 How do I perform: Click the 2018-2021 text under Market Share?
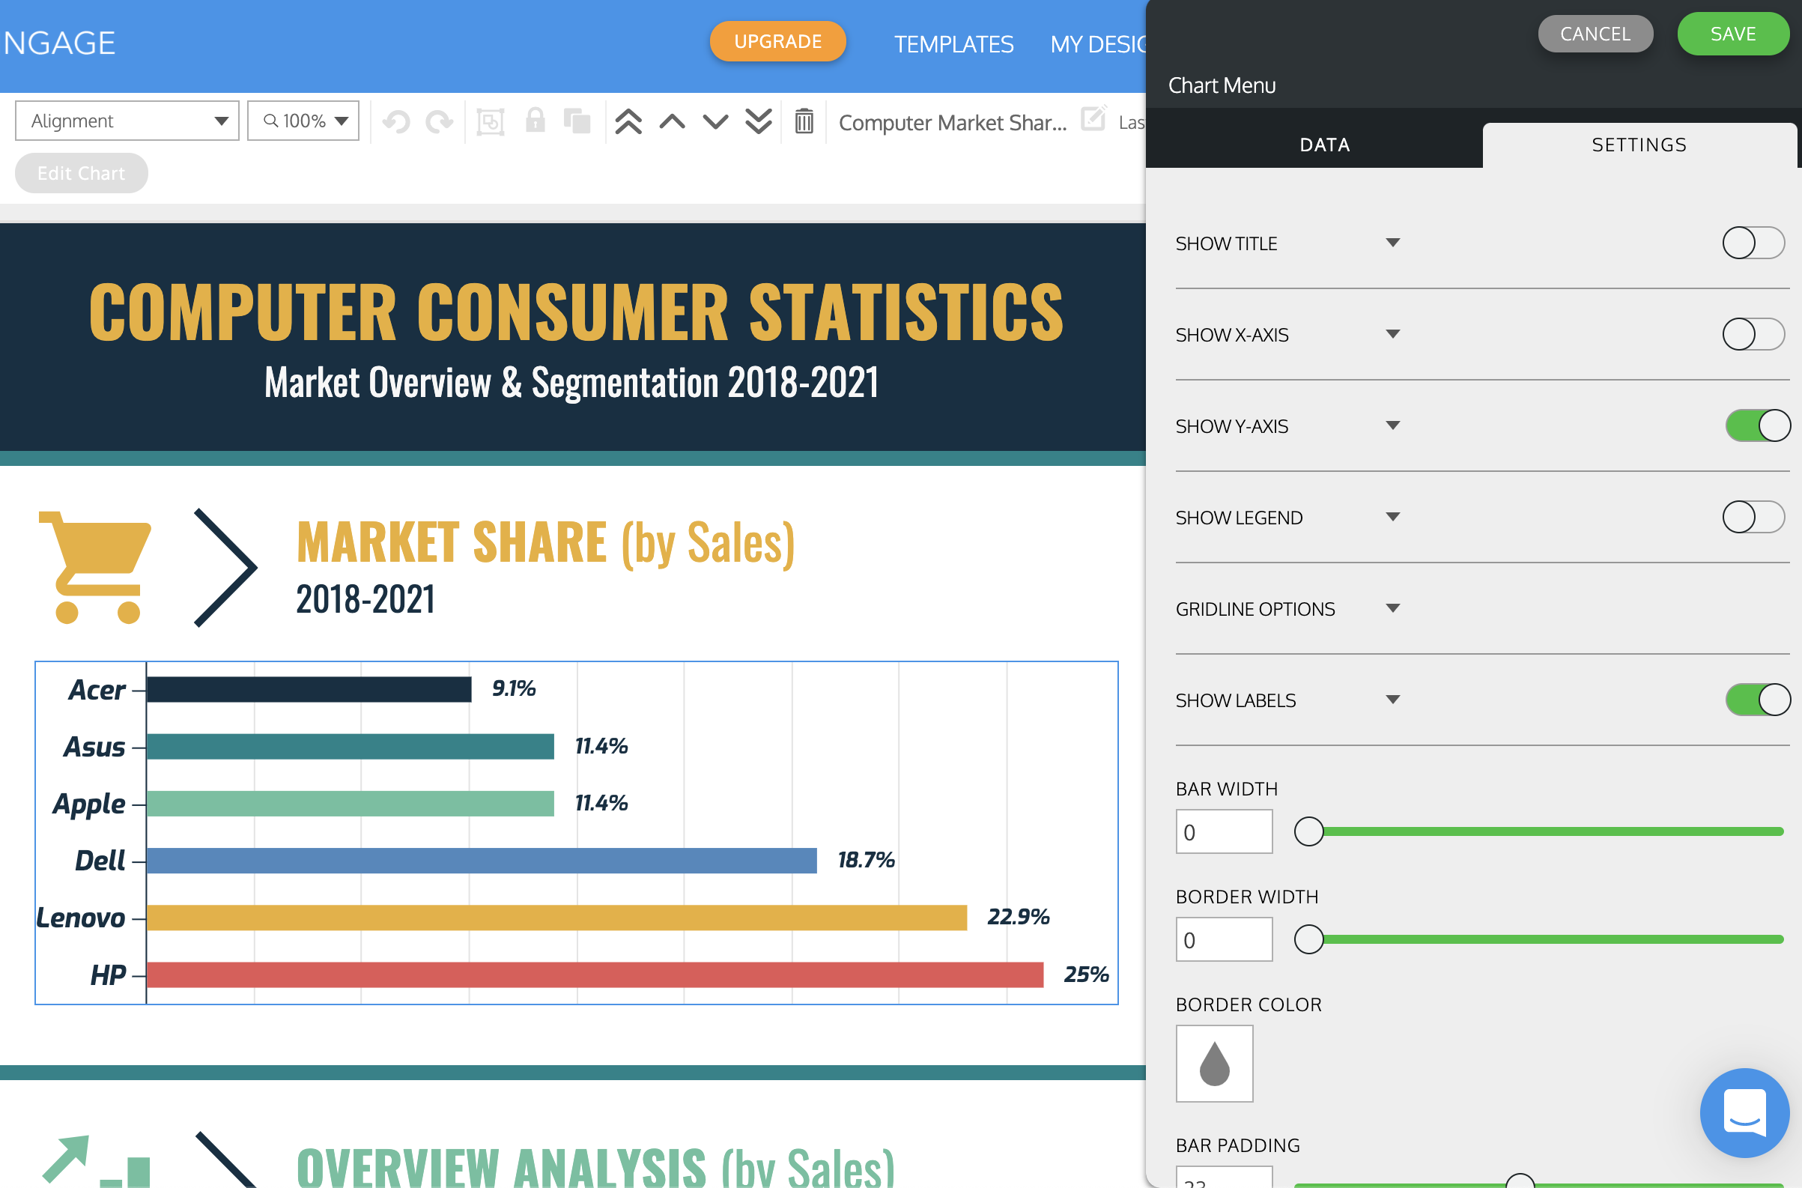(365, 599)
